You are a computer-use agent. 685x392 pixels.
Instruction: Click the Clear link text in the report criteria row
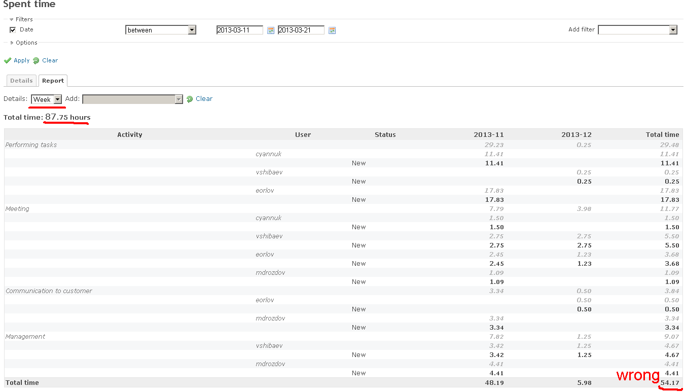[204, 99]
